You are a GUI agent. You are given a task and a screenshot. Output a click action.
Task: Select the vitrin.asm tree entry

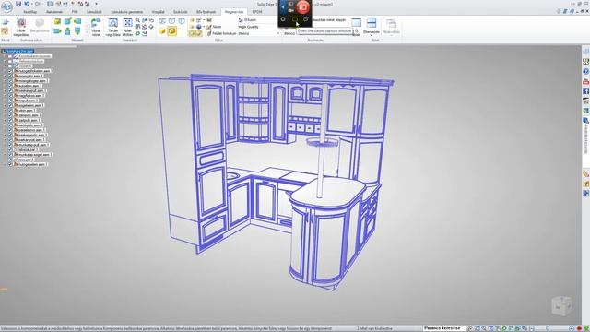coord(27,111)
